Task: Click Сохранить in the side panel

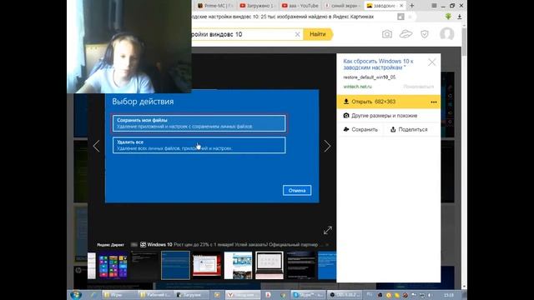Action: pos(360,130)
